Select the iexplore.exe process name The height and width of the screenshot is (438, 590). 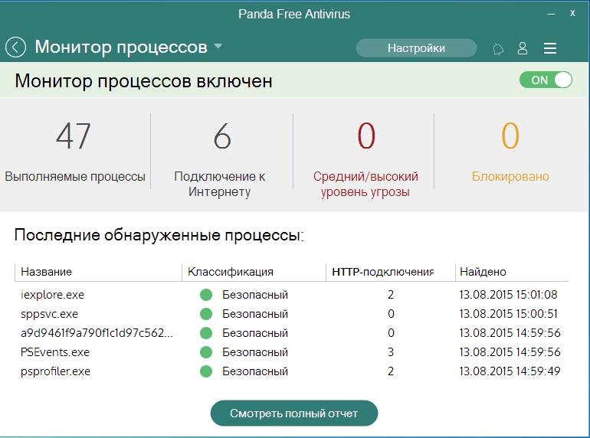click(52, 295)
